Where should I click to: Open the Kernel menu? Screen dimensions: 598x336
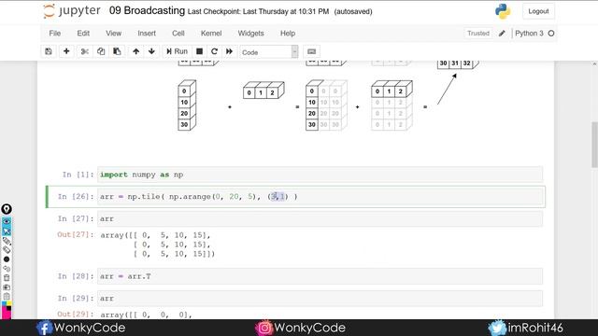click(x=211, y=34)
